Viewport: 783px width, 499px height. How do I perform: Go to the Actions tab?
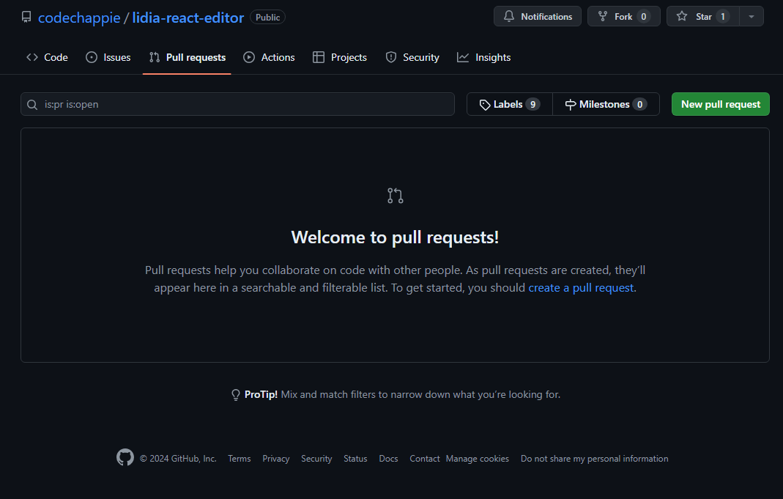point(269,57)
